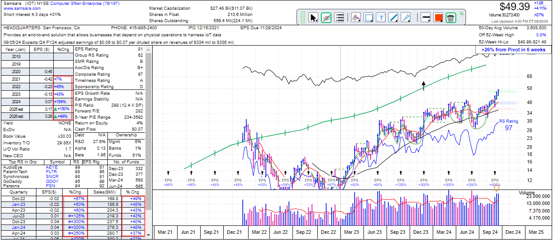This screenshot has width=553, height=240.
Task: Select the stamp marker tool
Action: point(355,18)
